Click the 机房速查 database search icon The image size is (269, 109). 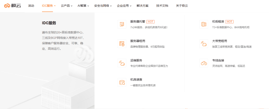point(122,82)
